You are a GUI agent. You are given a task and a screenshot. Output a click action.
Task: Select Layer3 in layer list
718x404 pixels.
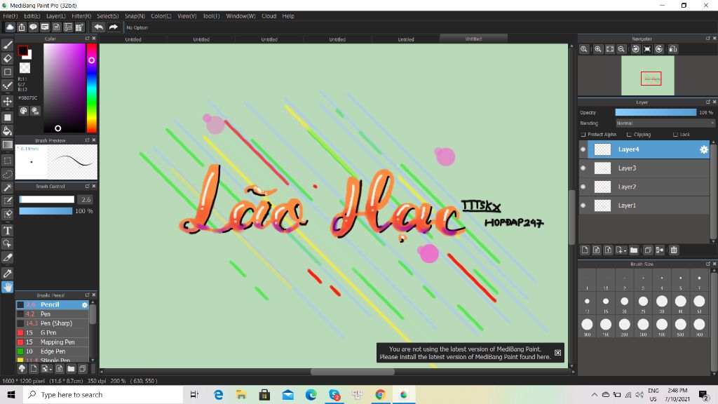(x=645, y=168)
